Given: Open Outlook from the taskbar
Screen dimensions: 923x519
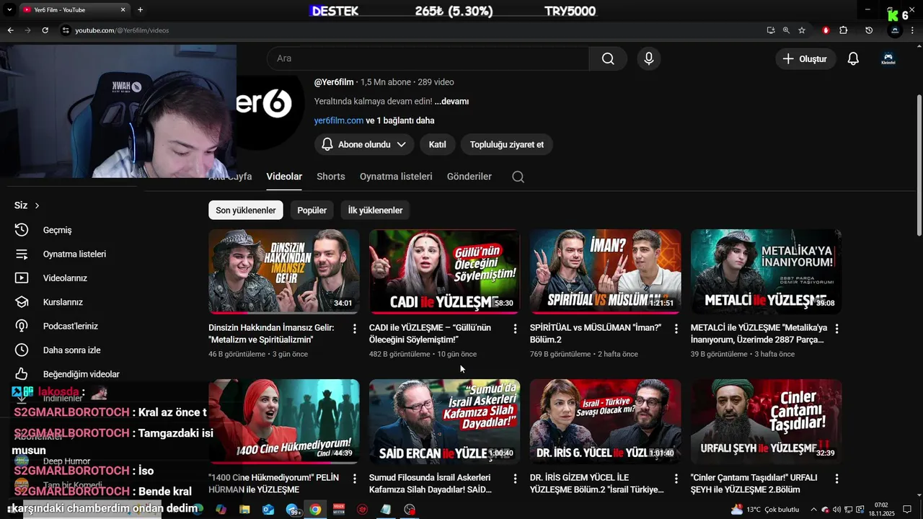Looking at the screenshot, I should pos(268,510).
